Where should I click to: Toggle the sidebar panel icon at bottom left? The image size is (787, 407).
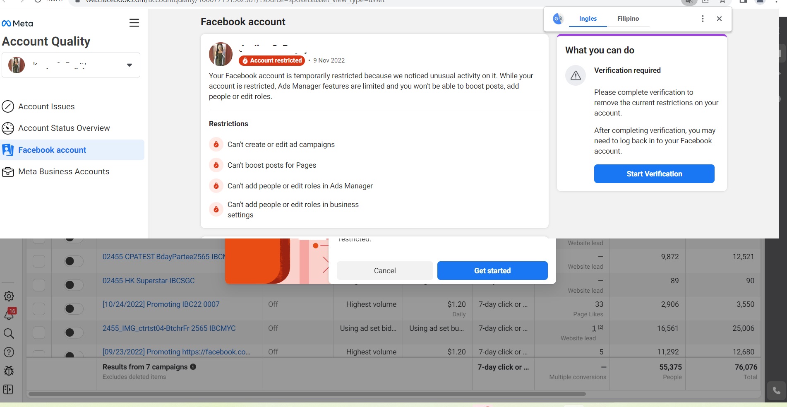tap(8, 390)
